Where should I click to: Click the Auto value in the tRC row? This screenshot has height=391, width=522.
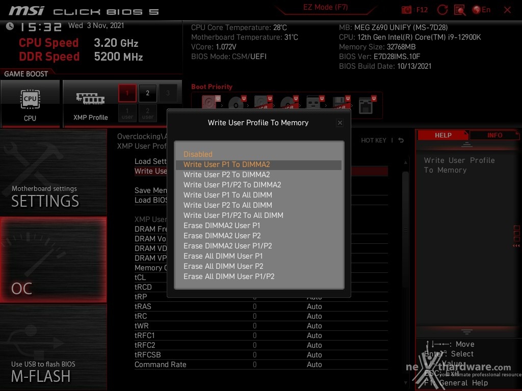314,316
